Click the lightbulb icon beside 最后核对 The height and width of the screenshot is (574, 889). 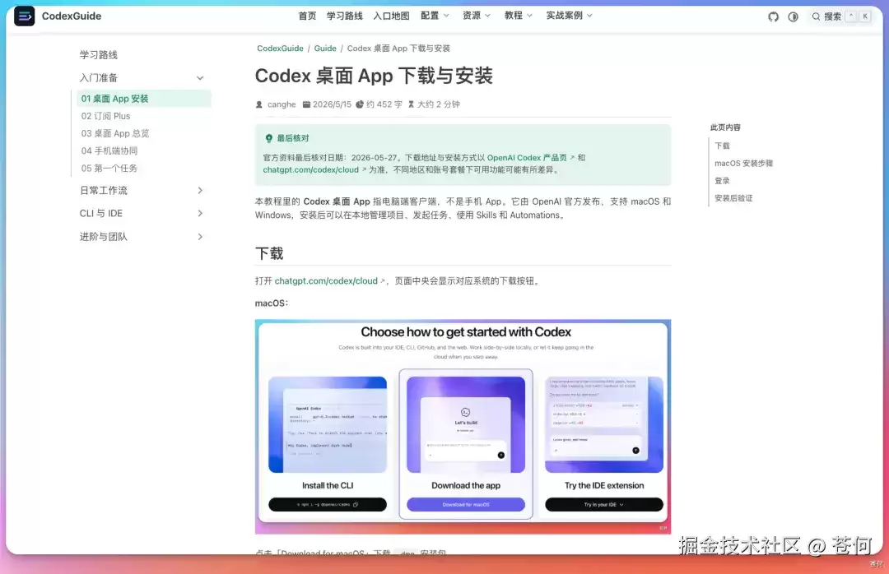(268, 137)
